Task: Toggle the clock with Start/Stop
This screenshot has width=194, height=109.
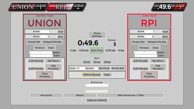Action: [x=97, y=51]
